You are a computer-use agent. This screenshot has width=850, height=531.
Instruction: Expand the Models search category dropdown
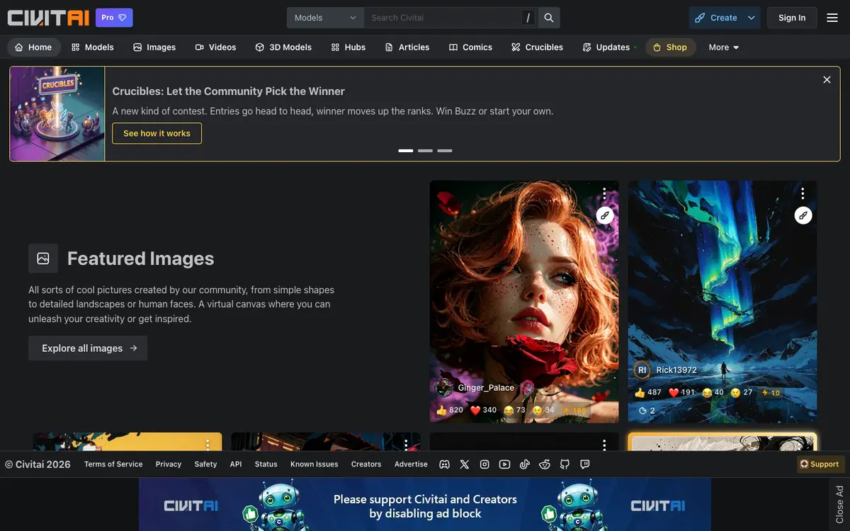point(325,18)
